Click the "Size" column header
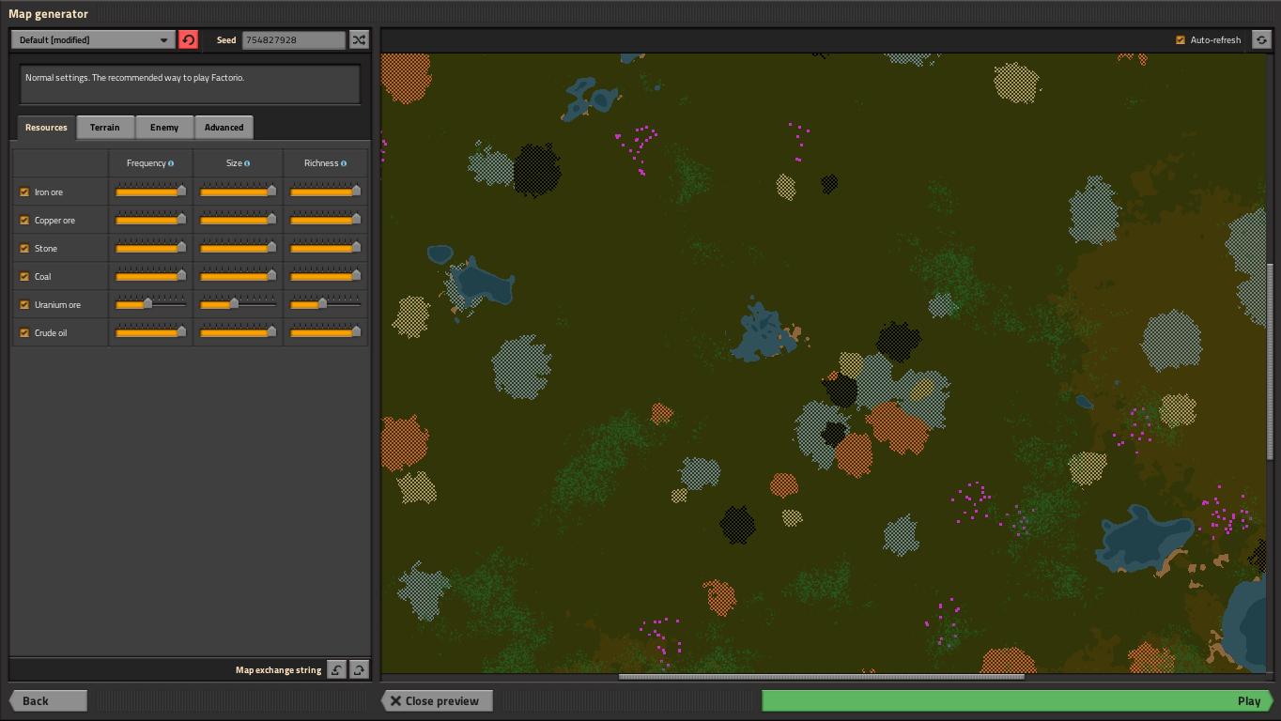1281x721 pixels. pos(234,163)
